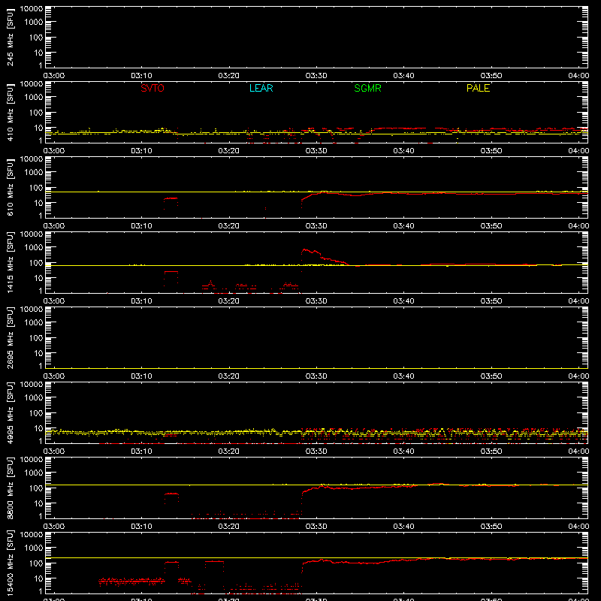The width and height of the screenshot is (601, 601).
Task: Click the 10000 tick value on 245 MHz axis
Action: pyautogui.click(x=32, y=8)
